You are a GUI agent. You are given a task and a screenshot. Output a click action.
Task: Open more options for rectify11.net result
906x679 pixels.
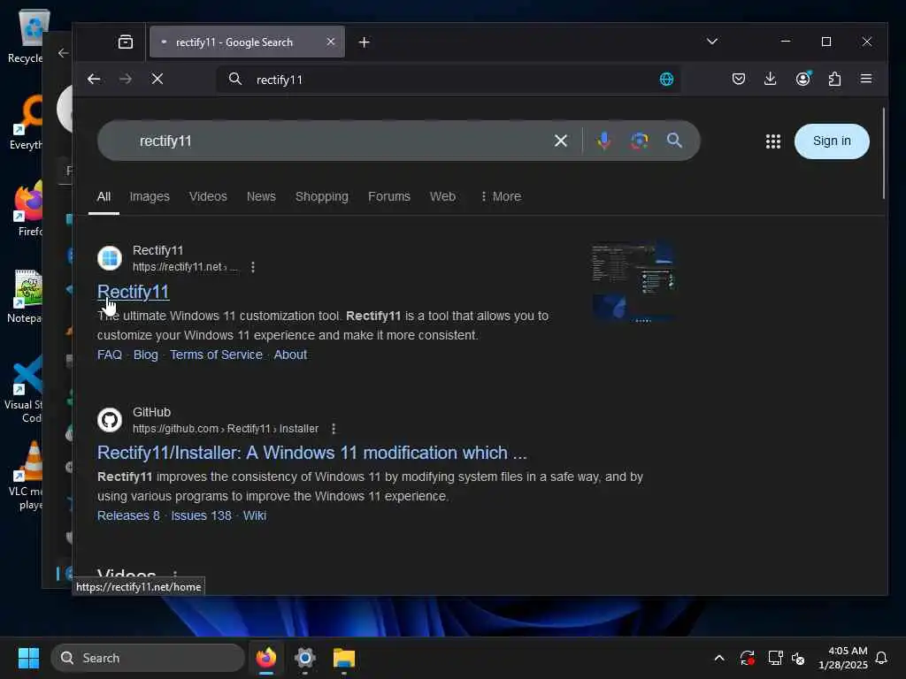(253, 267)
